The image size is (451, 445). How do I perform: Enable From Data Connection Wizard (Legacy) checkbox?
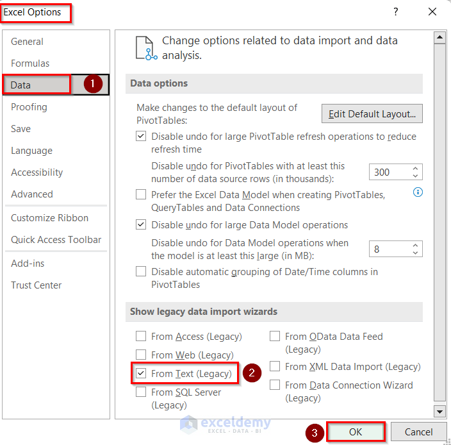pyautogui.click(x=275, y=385)
